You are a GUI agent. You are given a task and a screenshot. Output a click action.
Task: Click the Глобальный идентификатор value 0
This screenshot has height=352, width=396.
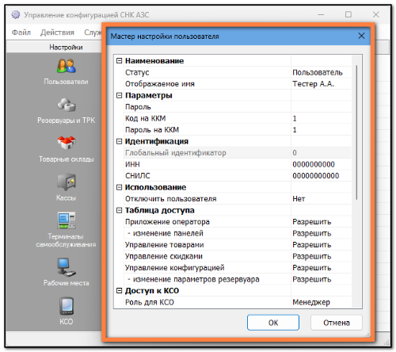tap(322, 153)
